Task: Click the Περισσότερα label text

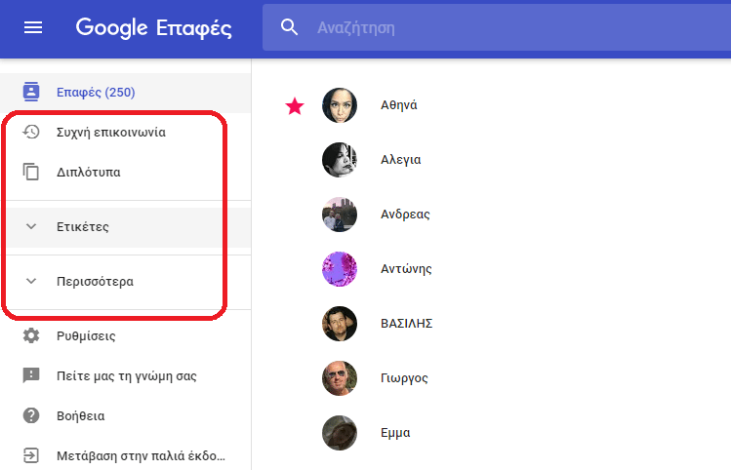Action: 95,282
